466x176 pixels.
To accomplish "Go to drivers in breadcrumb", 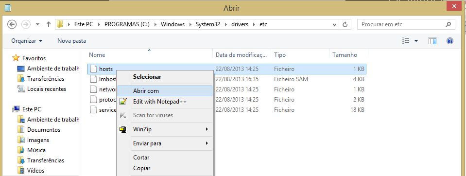I will [240, 24].
